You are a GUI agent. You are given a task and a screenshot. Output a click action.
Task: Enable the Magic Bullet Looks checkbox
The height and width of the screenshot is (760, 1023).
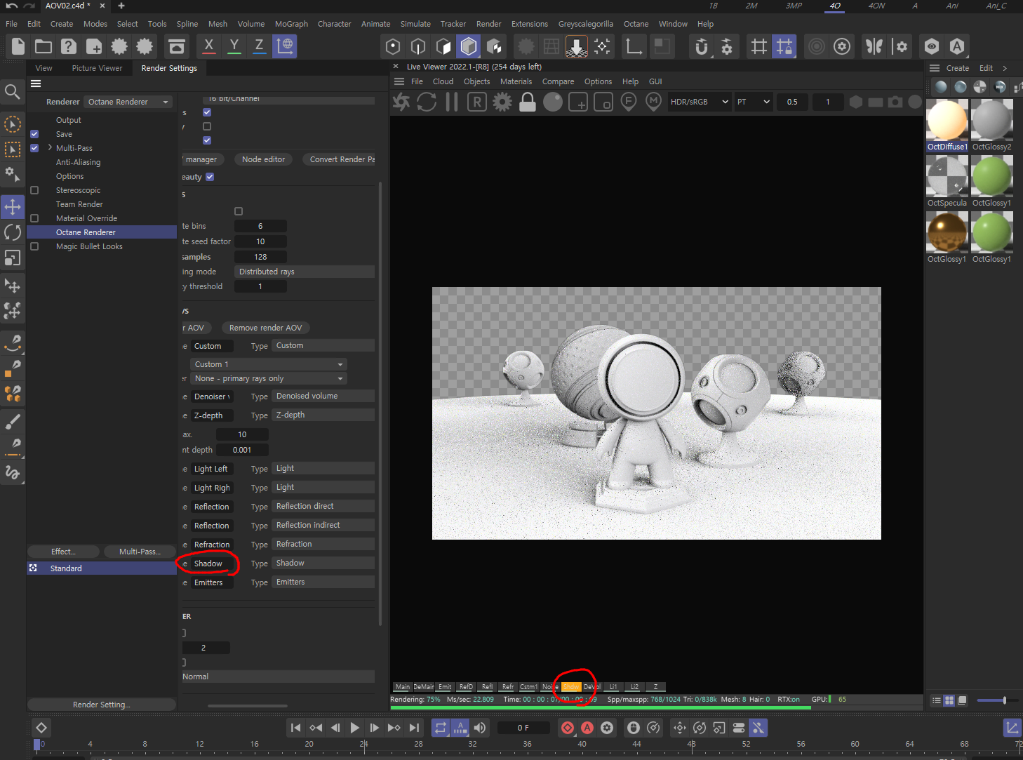pos(34,246)
